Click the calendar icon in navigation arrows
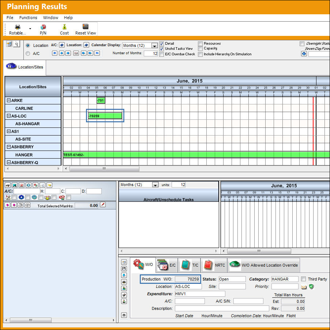Image resolution: width=330 pixels, height=330 pixels. tap(76, 53)
